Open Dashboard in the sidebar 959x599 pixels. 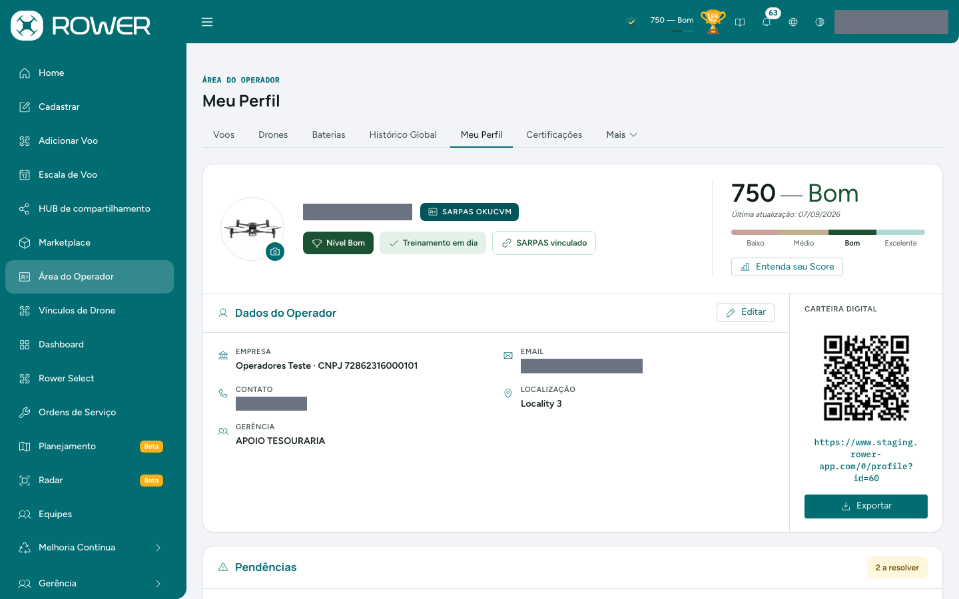[x=89, y=345]
